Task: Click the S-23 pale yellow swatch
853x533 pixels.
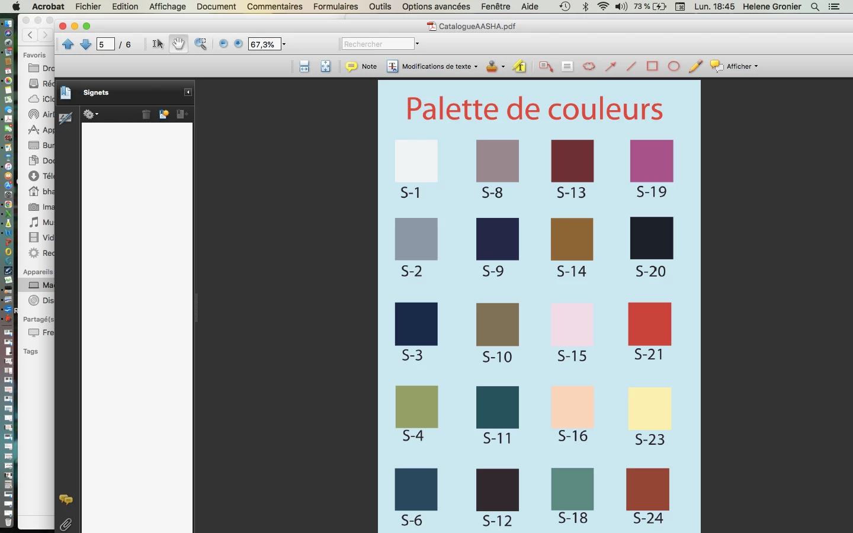Action: [650, 409]
